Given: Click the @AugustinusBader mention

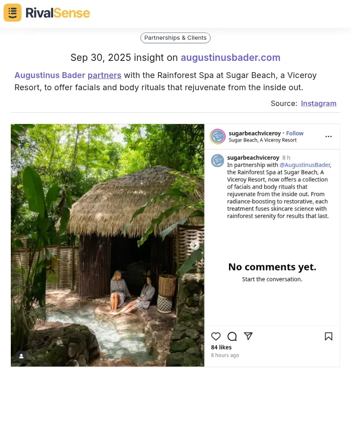Looking at the screenshot, I should tap(305, 165).
